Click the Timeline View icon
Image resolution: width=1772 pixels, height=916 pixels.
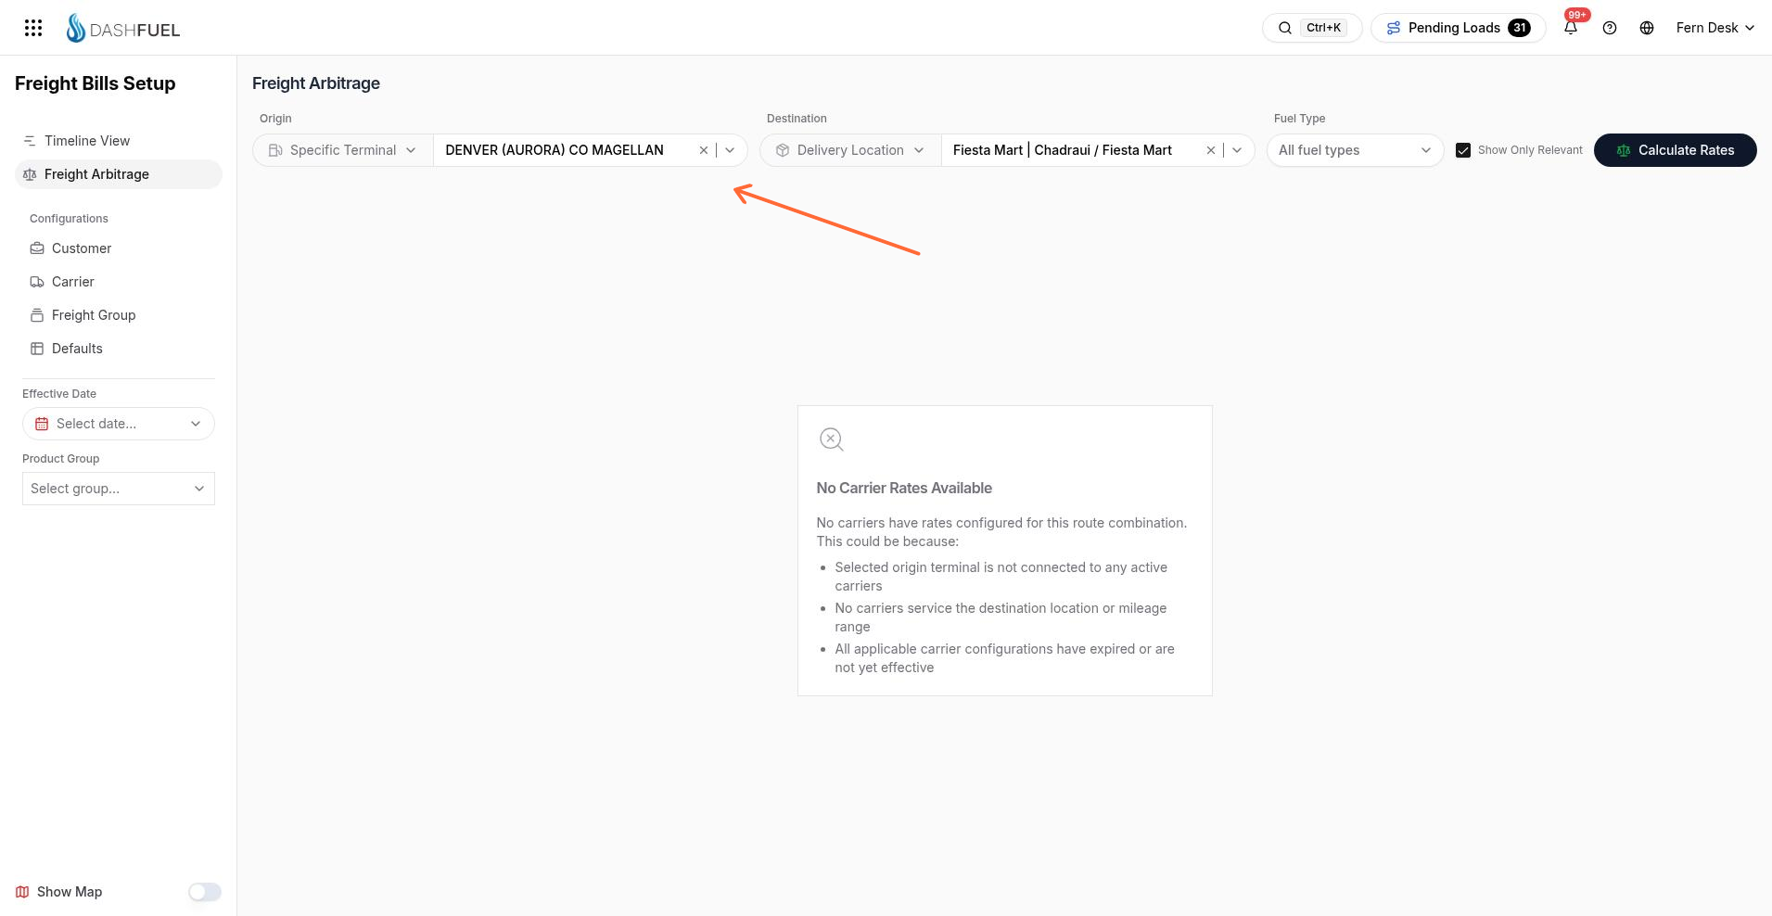30,141
